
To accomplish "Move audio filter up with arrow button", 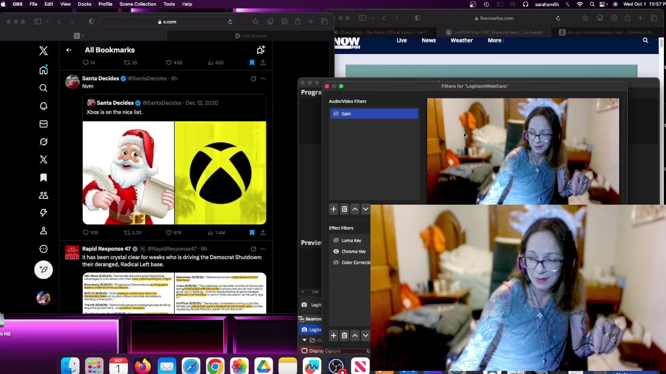I will coord(355,209).
